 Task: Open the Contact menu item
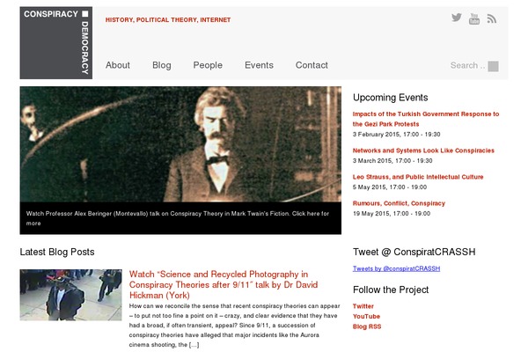coord(312,65)
